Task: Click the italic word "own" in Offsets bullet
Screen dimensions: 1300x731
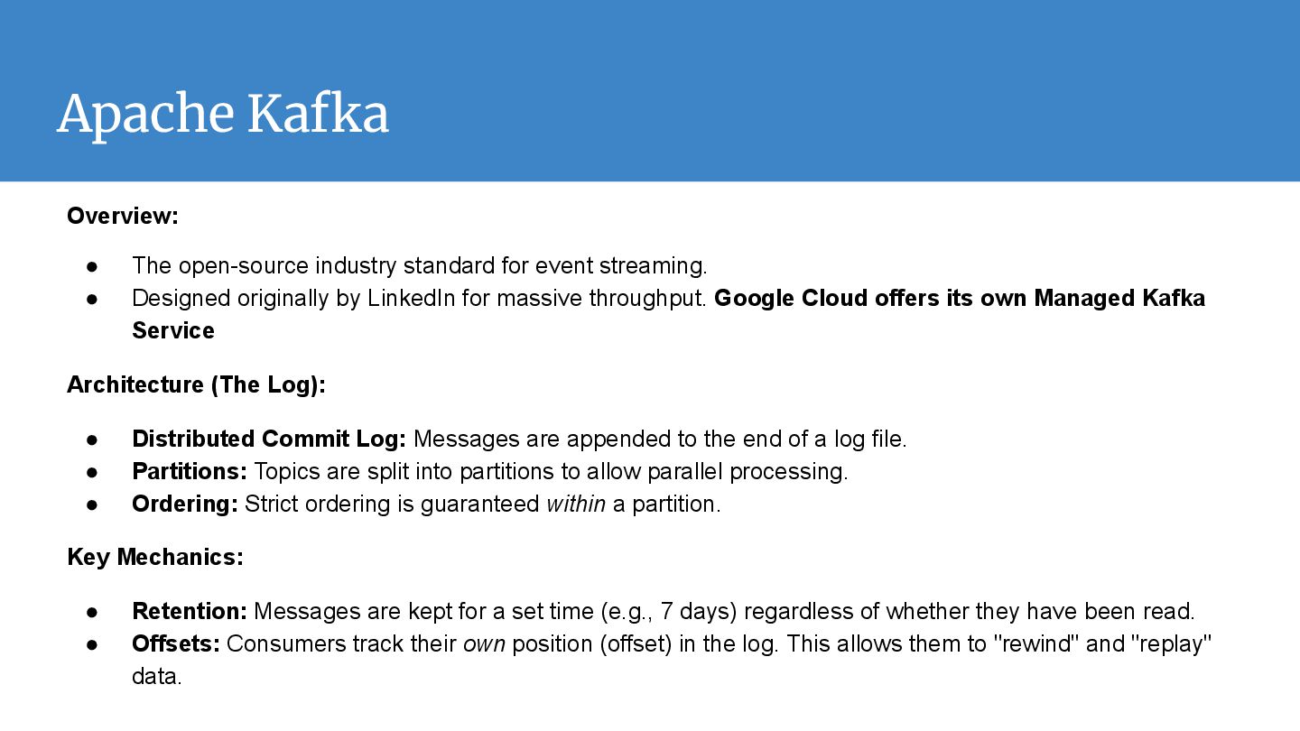Action: [x=484, y=643]
